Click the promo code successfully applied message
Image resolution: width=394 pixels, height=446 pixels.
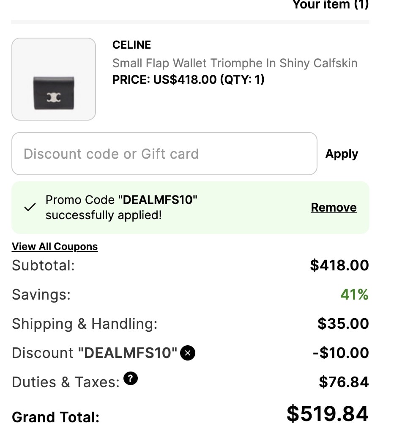pos(121,207)
